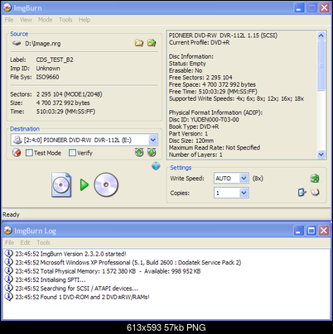
Task: Click the green play arrow
Action: (84, 184)
